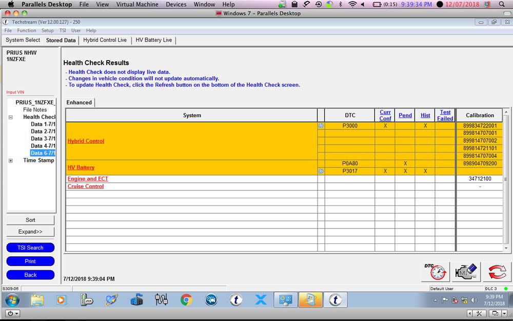
Task: Select the Enhanced tab
Action: click(x=79, y=103)
